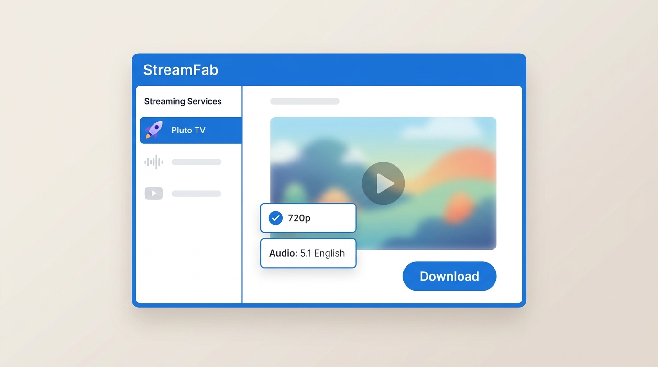Open the Audio 5.1 English selector
This screenshot has height=367, width=658.
[x=308, y=253]
